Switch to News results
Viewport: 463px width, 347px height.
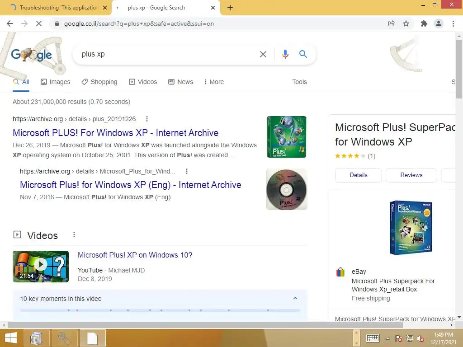(181, 82)
